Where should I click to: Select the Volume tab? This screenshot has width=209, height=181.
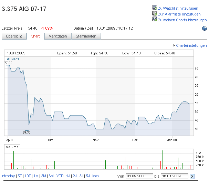12,147
